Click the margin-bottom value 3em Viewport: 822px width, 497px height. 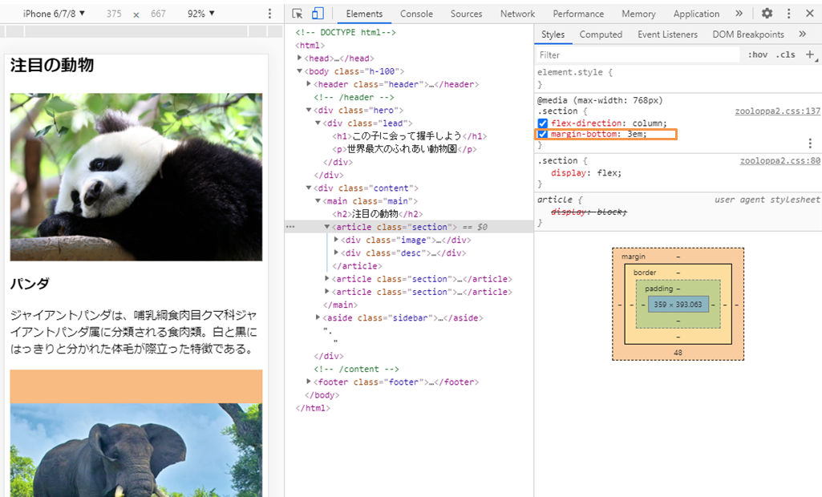click(635, 134)
